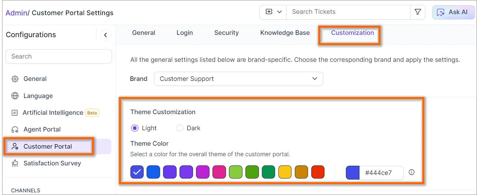
Task: Click the Language globe icon
Action: tap(15, 96)
